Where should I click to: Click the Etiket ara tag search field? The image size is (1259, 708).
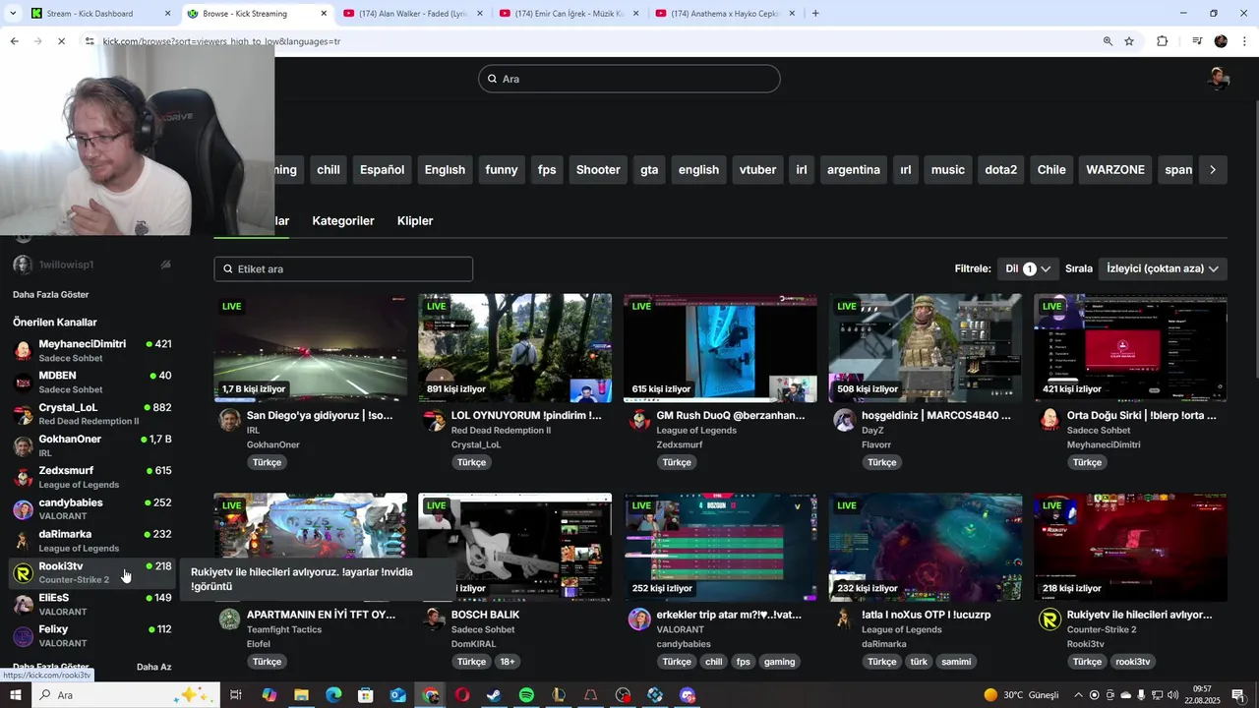pyautogui.click(x=343, y=268)
